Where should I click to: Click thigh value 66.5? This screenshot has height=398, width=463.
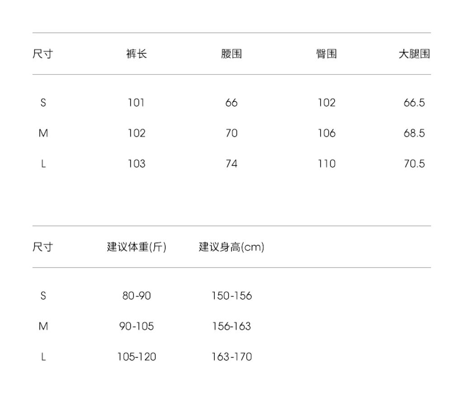(414, 103)
